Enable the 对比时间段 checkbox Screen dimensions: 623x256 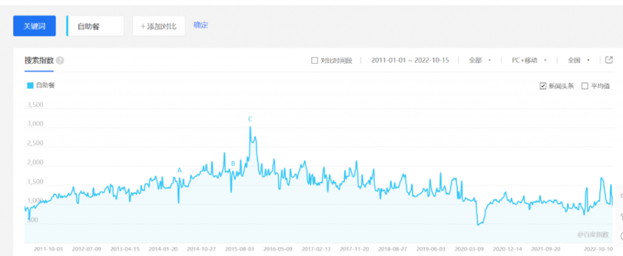315,61
